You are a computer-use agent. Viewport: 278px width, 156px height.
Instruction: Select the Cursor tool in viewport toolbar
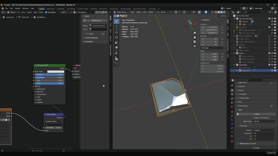116,26
